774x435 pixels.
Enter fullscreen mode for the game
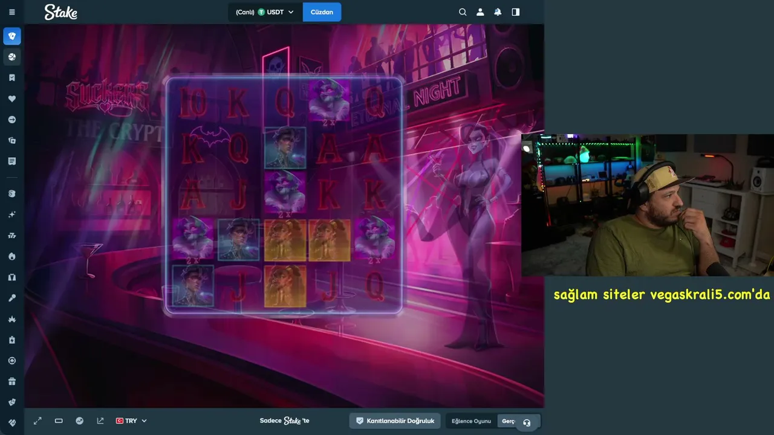pos(37,421)
